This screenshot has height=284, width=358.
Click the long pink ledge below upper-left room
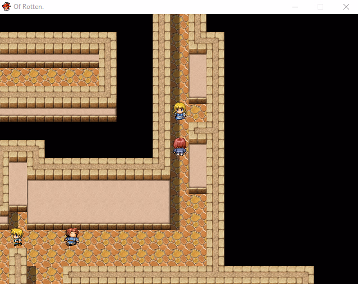tap(58, 112)
